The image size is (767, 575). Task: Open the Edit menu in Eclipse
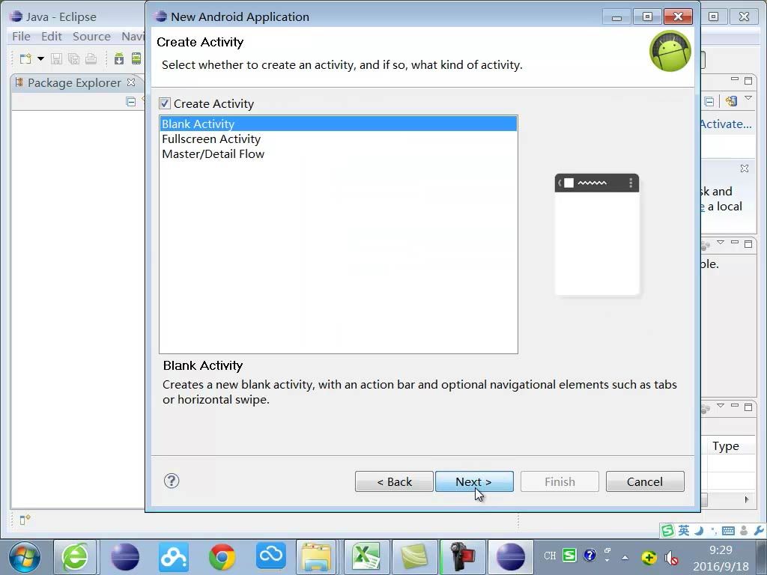pyautogui.click(x=52, y=37)
